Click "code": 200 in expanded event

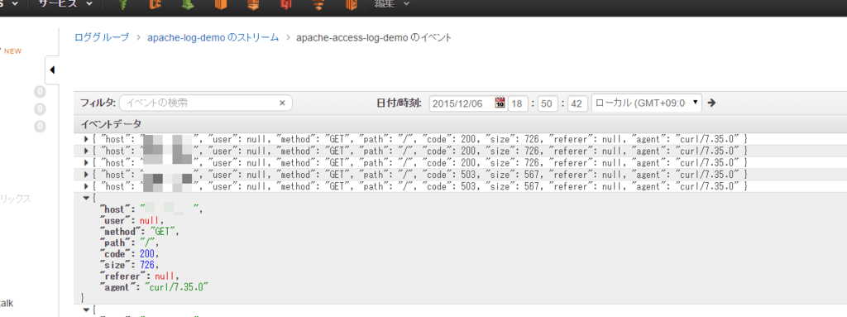129,254
